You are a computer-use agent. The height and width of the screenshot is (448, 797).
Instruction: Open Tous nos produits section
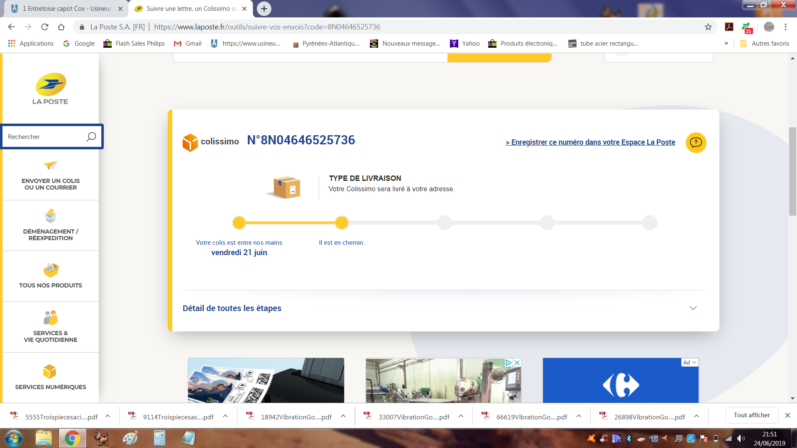[x=51, y=276]
